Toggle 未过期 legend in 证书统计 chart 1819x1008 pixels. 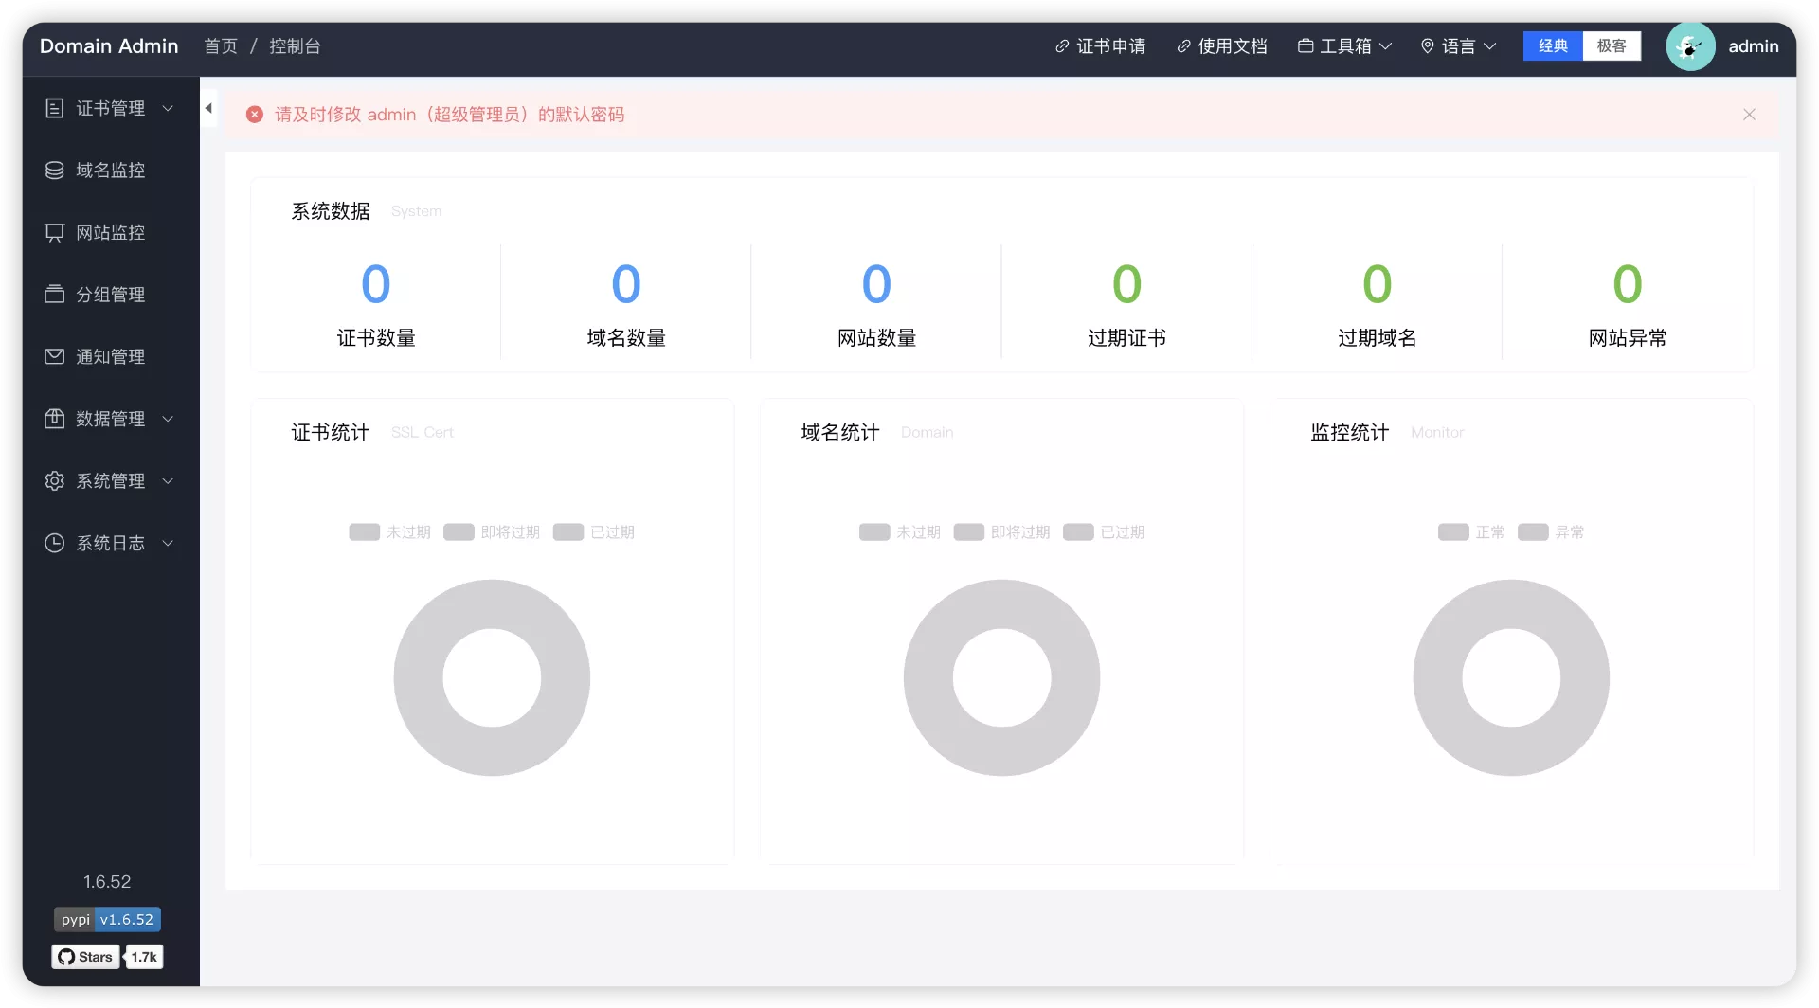click(390, 532)
